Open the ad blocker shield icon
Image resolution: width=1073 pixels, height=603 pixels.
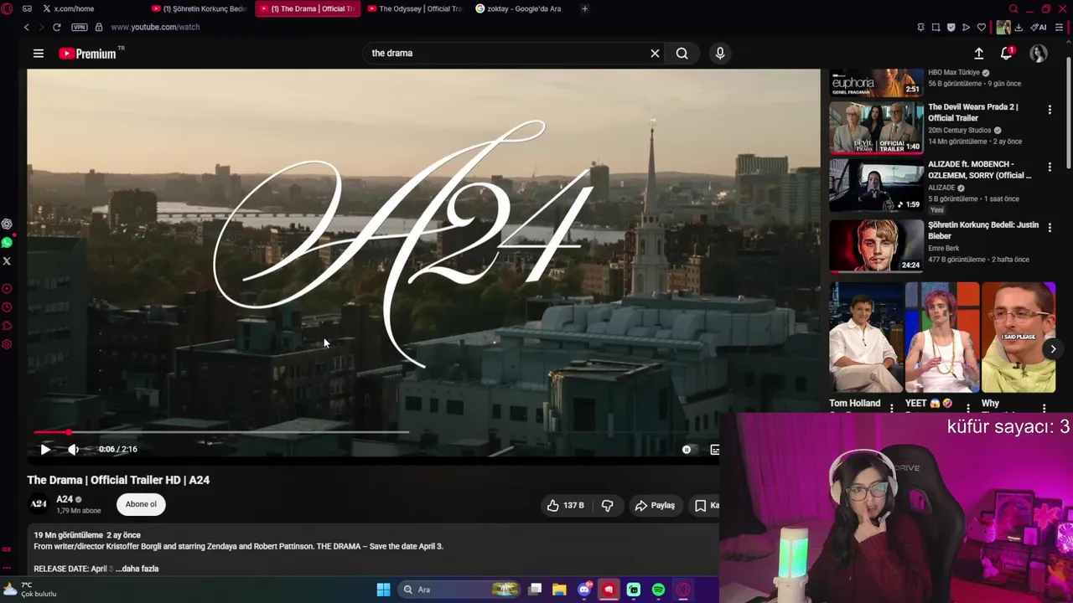point(951,27)
